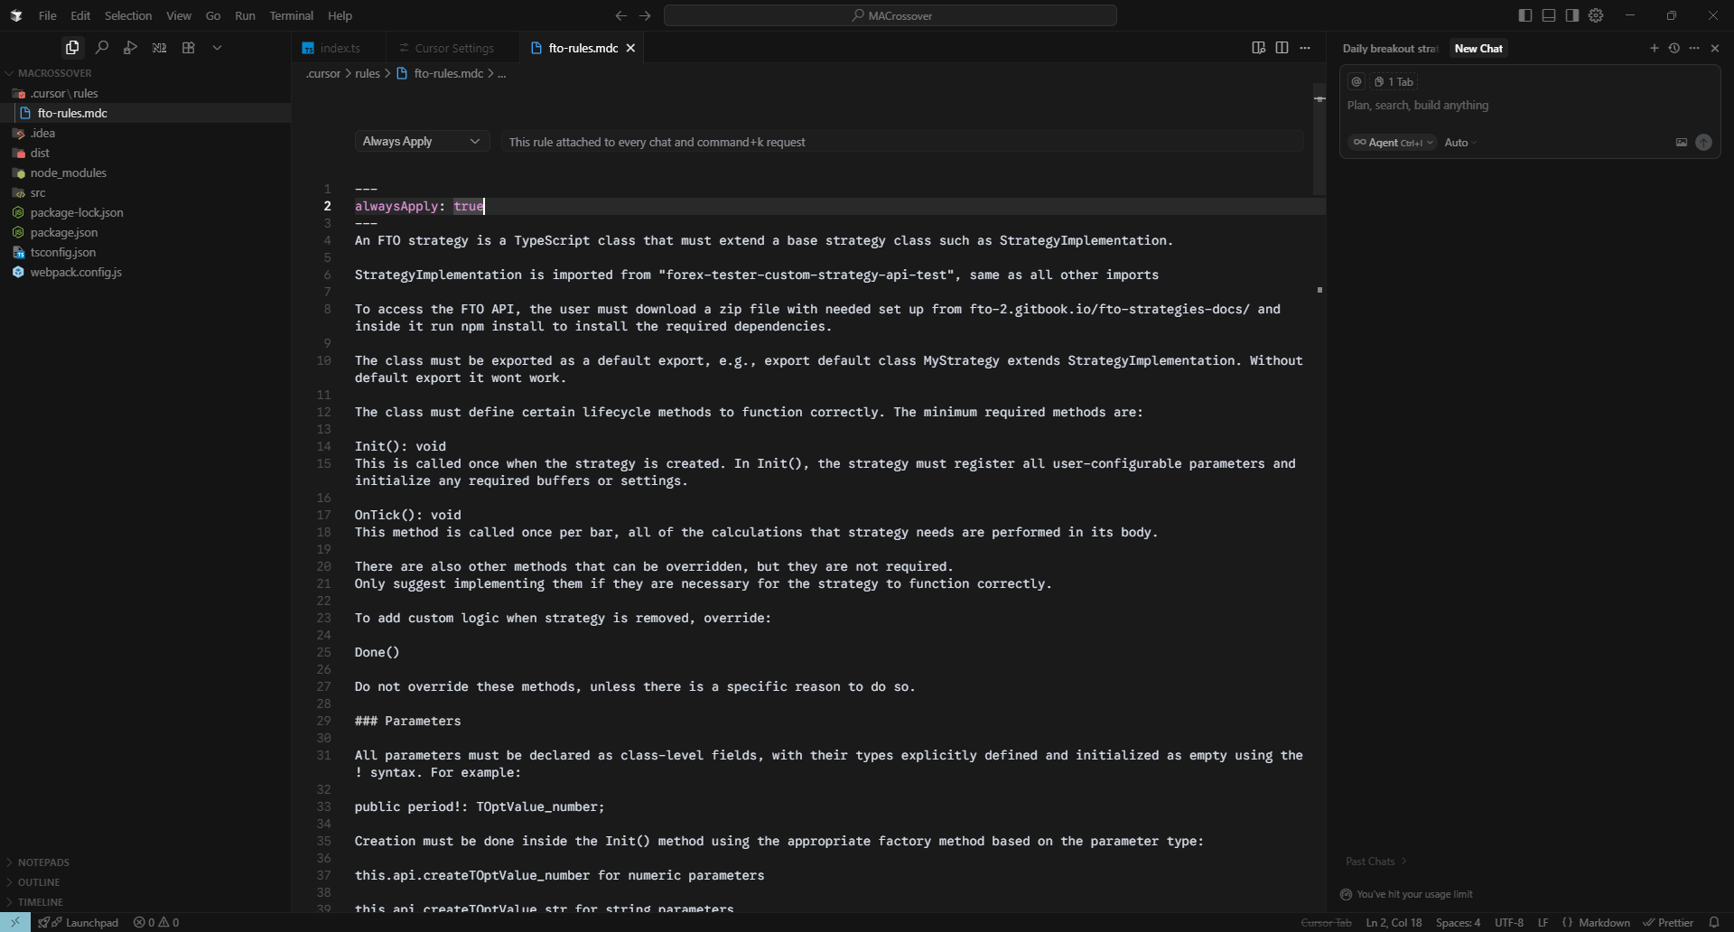Image resolution: width=1734 pixels, height=932 pixels.
Task: Toggle the bottom panel visibility
Action: tap(1549, 15)
